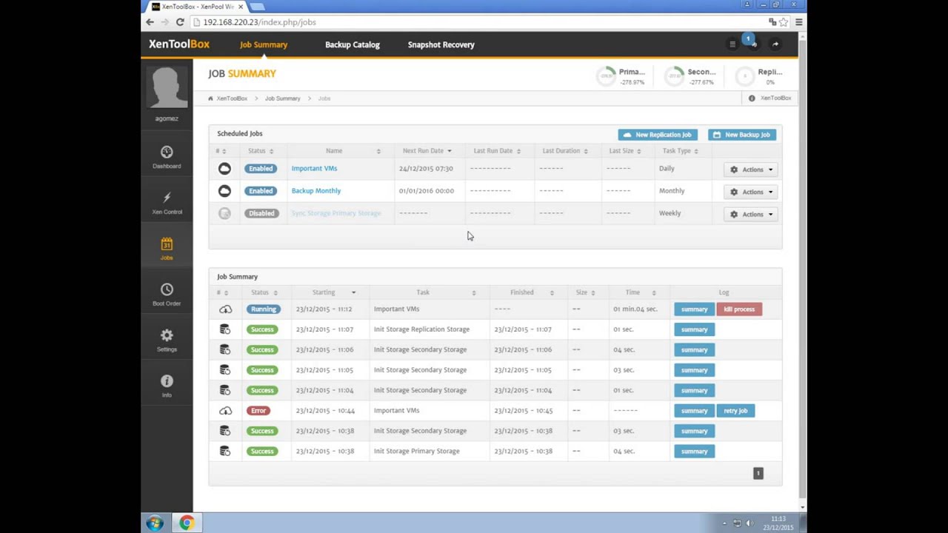Open Actions dropdown for the Weekly job
The image size is (948, 533).
tap(751, 214)
